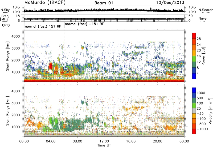Screen dimensions: 213x147
Task: Click the "16:00" time axis label
Action: (x=131, y=141)
